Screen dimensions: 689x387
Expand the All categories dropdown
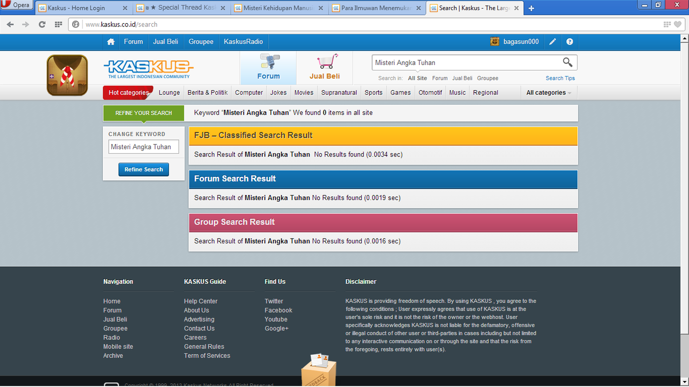pyautogui.click(x=549, y=92)
